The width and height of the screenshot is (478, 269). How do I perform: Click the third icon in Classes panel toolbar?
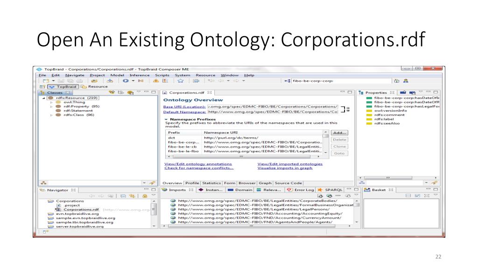pyautogui.click(x=131, y=92)
